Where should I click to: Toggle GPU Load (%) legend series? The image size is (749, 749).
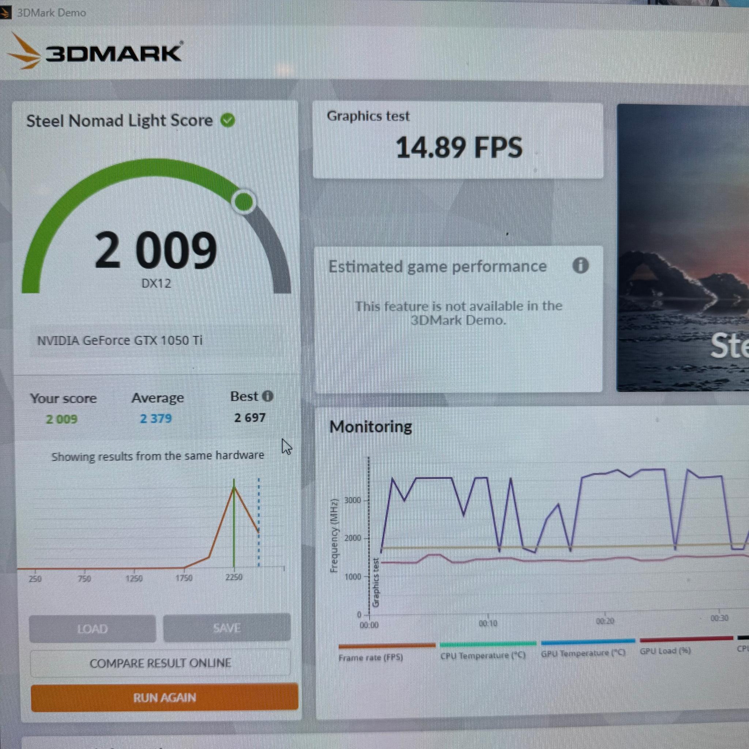686,646
